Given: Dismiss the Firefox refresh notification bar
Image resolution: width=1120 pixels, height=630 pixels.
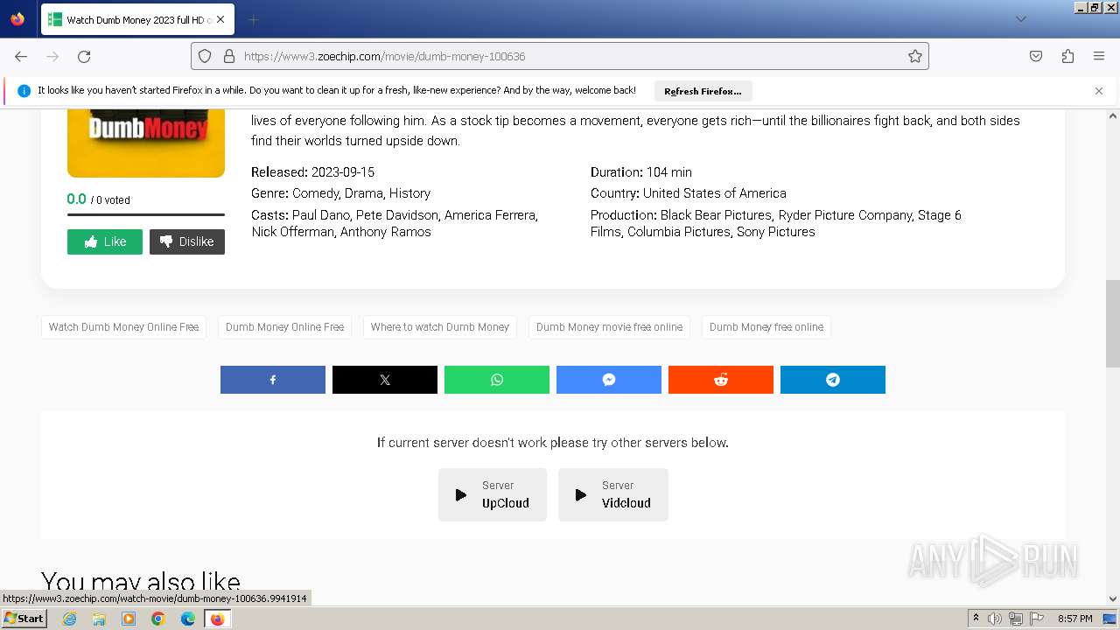Looking at the screenshot, I should pos(1099,91).
